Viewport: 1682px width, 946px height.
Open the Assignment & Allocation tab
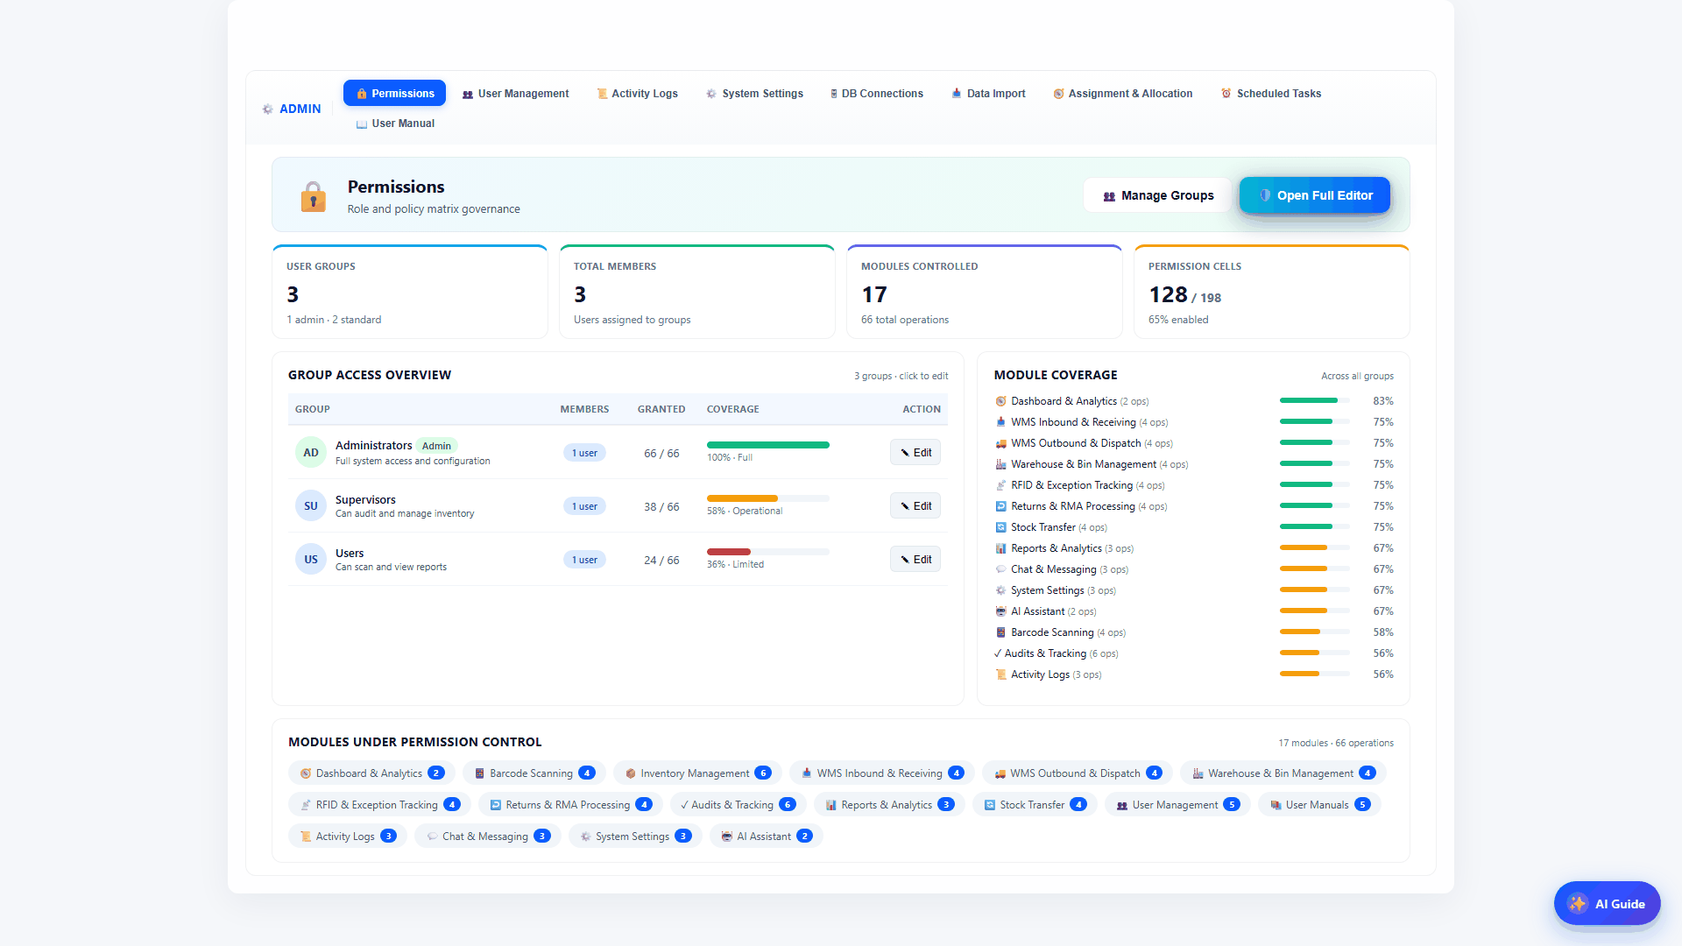(x=1123, y=94)
